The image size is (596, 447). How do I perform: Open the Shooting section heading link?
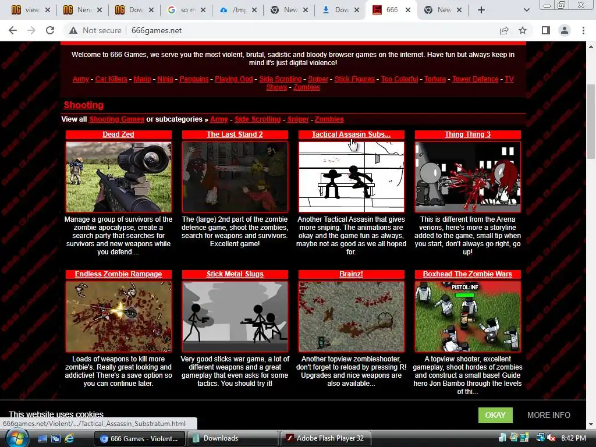[x=84, y=105]
